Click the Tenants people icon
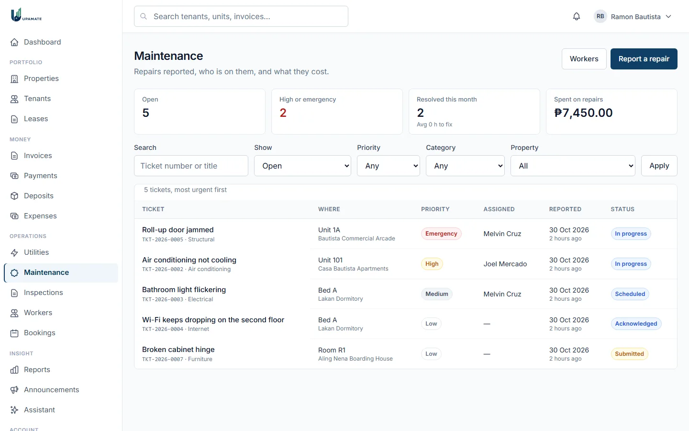The image size is (689, 431). (x=14, y=99)
